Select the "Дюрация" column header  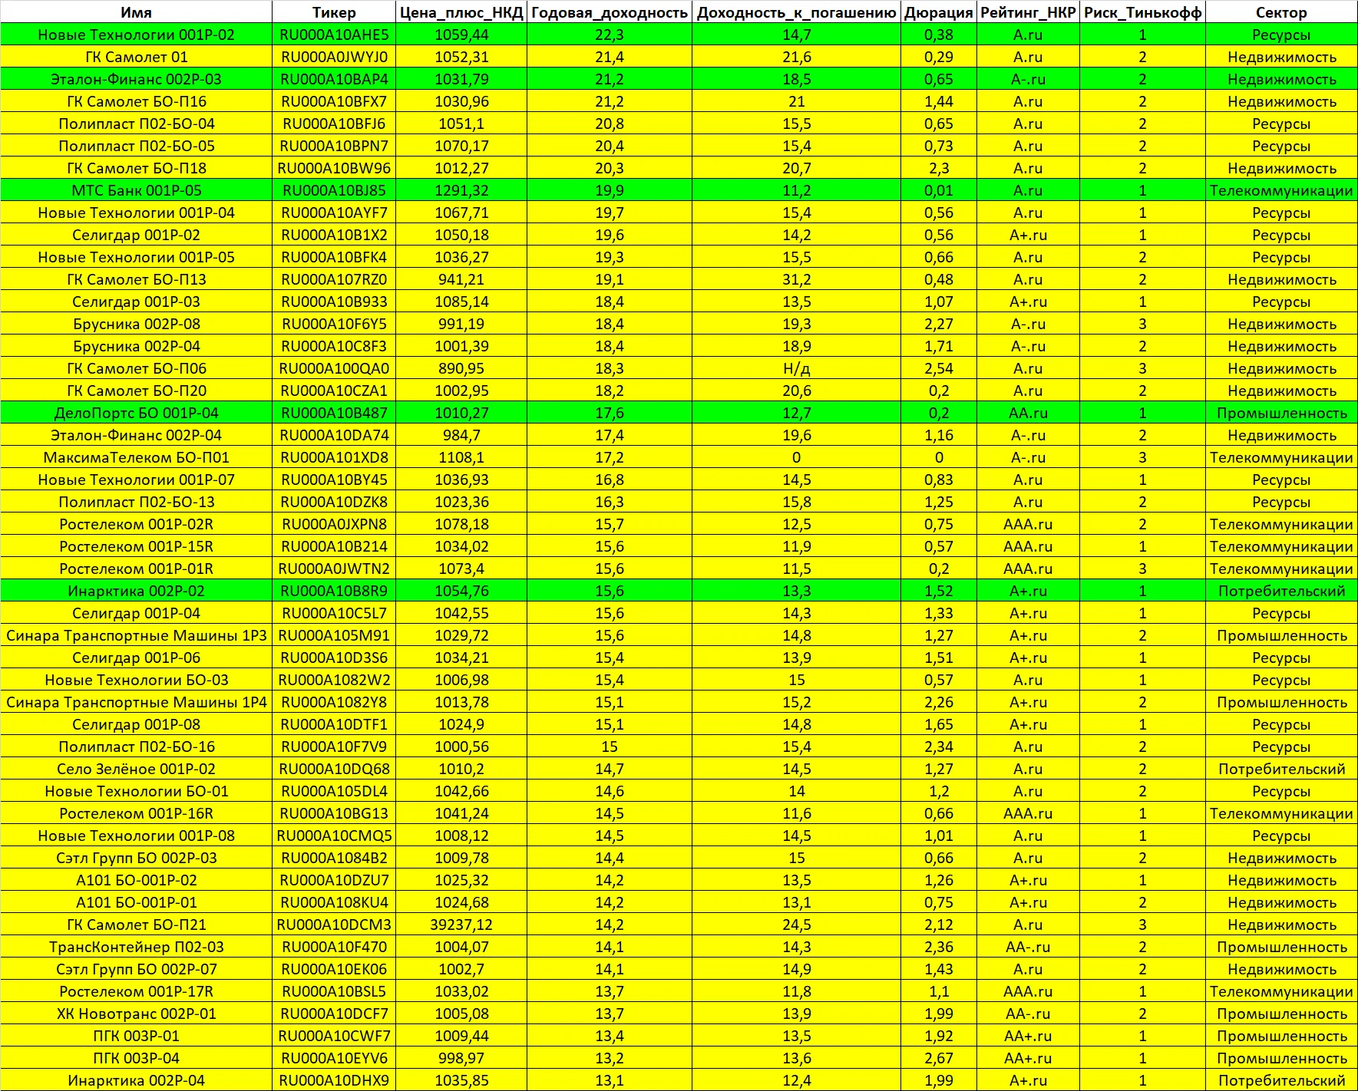click(x=938, y=12)
